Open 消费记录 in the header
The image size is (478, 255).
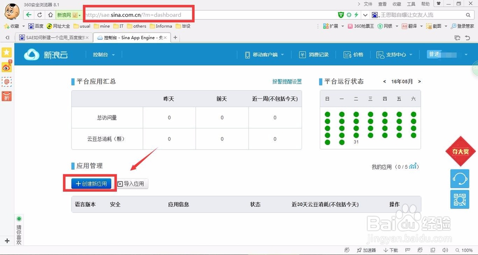point(314,54)
